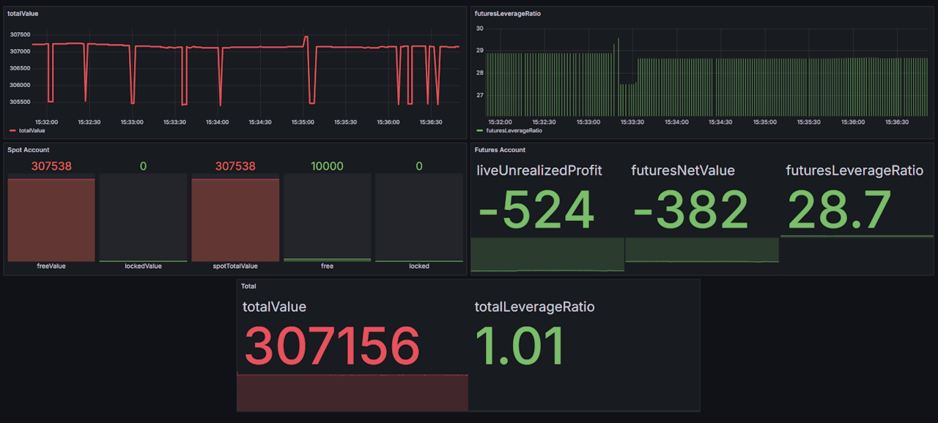Click the lockedValue bar label

(x=143, y=266)
